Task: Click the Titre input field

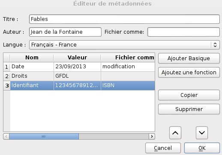Action: pyautogui.click(x=124, y=19)
